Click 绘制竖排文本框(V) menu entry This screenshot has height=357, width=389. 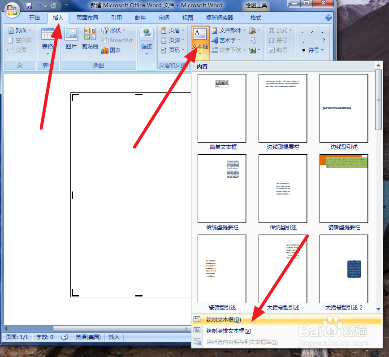coord(287,331)
